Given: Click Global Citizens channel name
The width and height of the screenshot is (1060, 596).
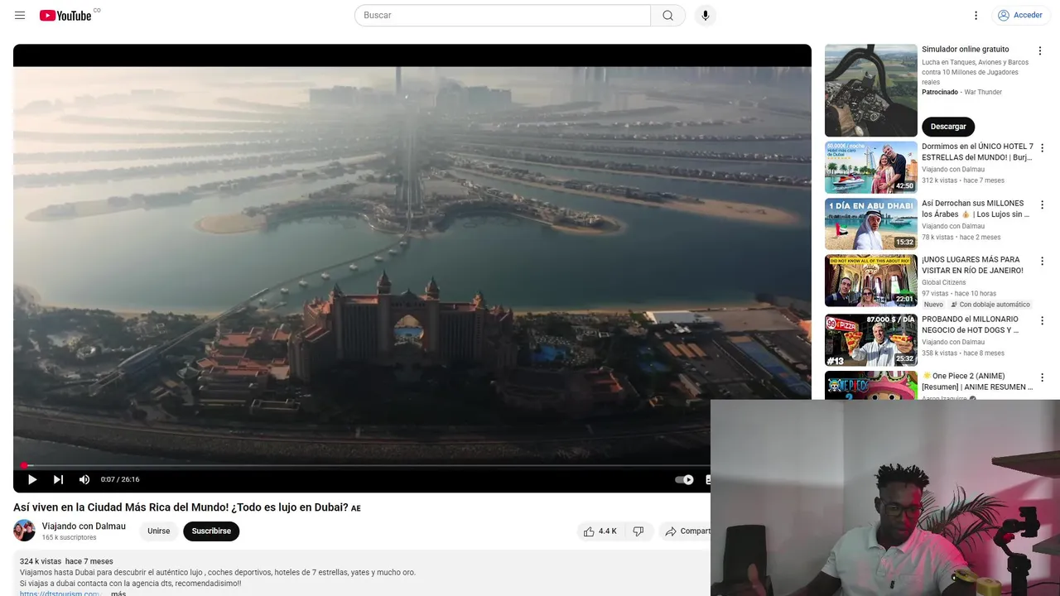Looking at the screenshot, I should [943, 282].
